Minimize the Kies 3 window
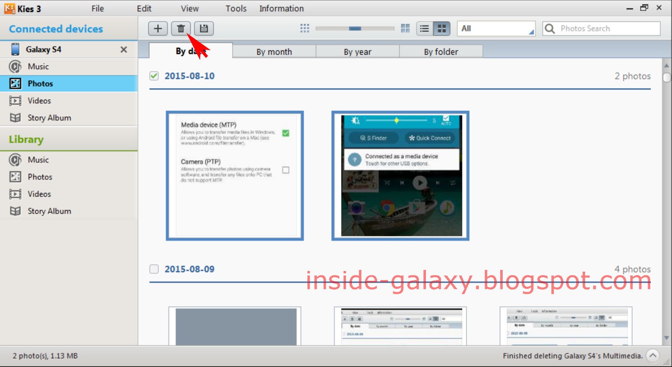672x367 pixels. pos(630,8)
